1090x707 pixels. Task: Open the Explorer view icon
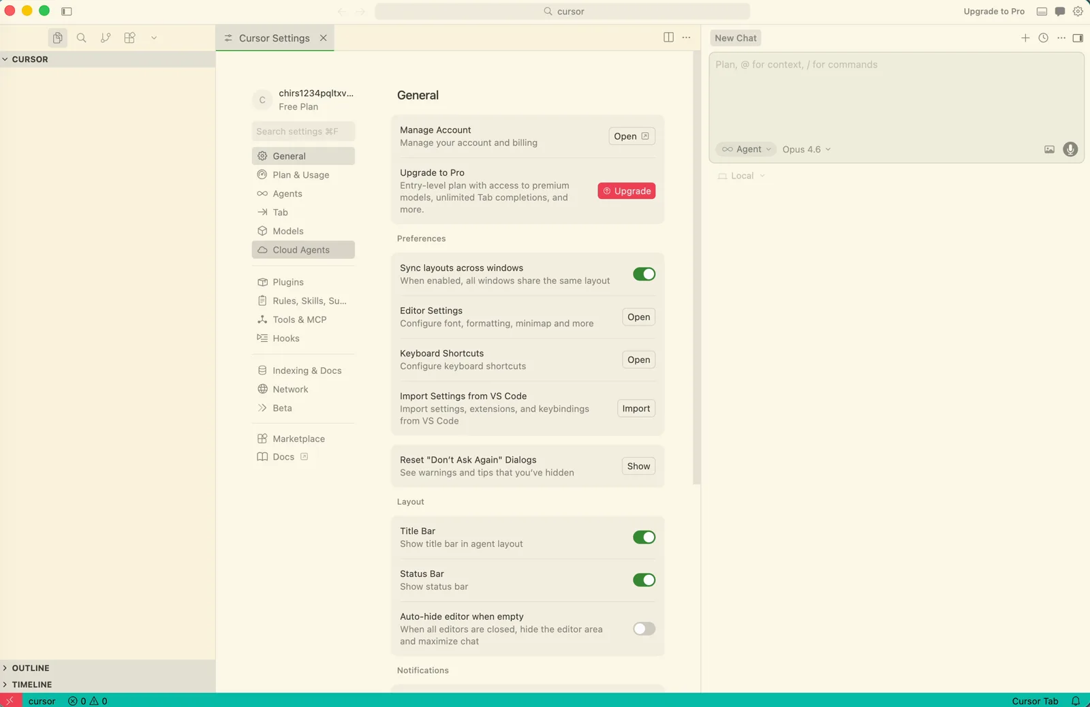pos(57,38)
